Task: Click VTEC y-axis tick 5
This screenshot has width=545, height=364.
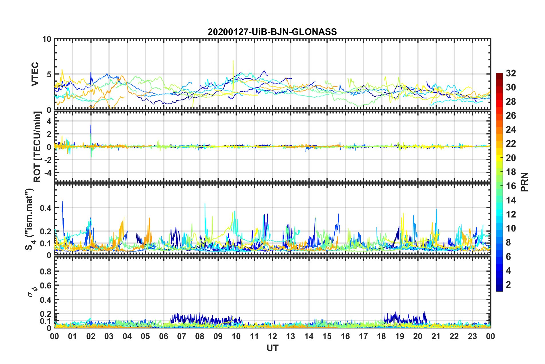Action: (49, 74)
